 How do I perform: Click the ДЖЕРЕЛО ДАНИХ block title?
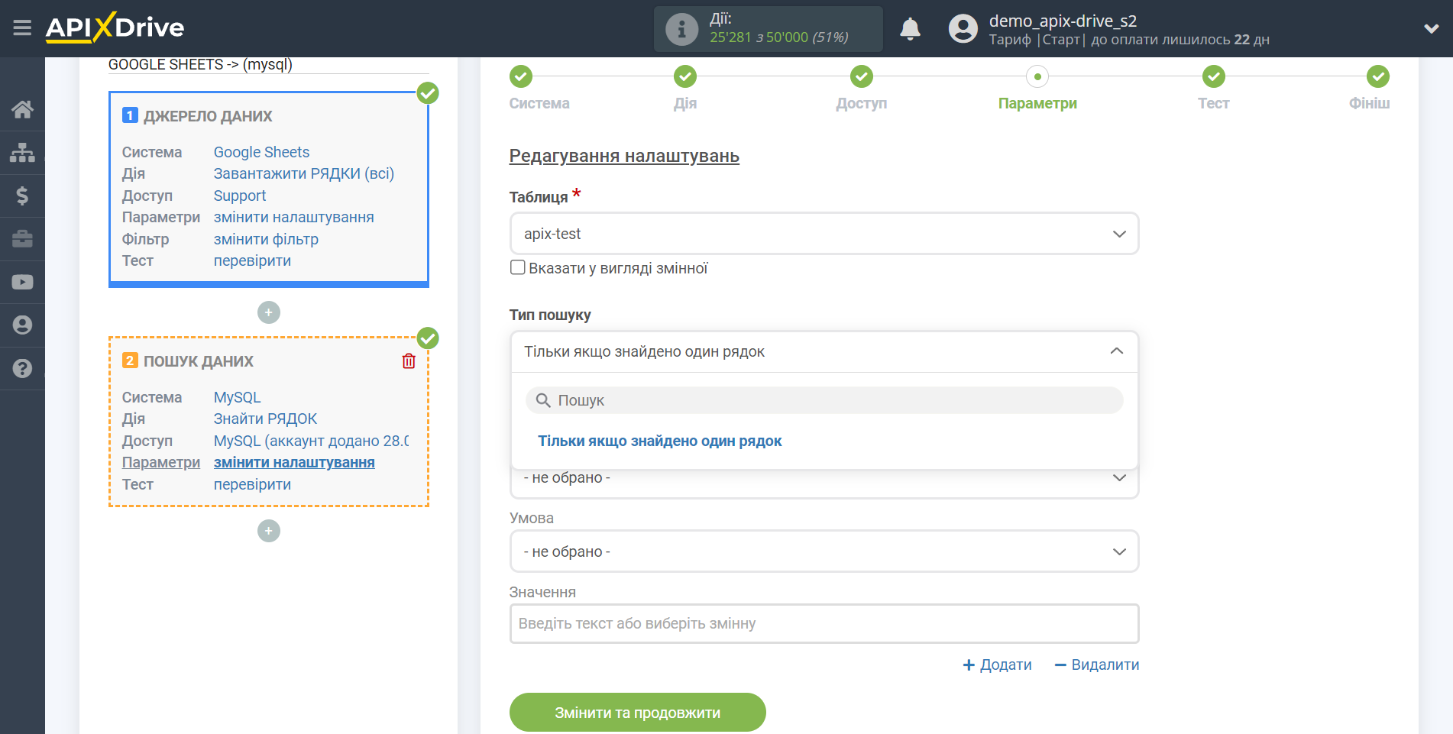[208, 116]
